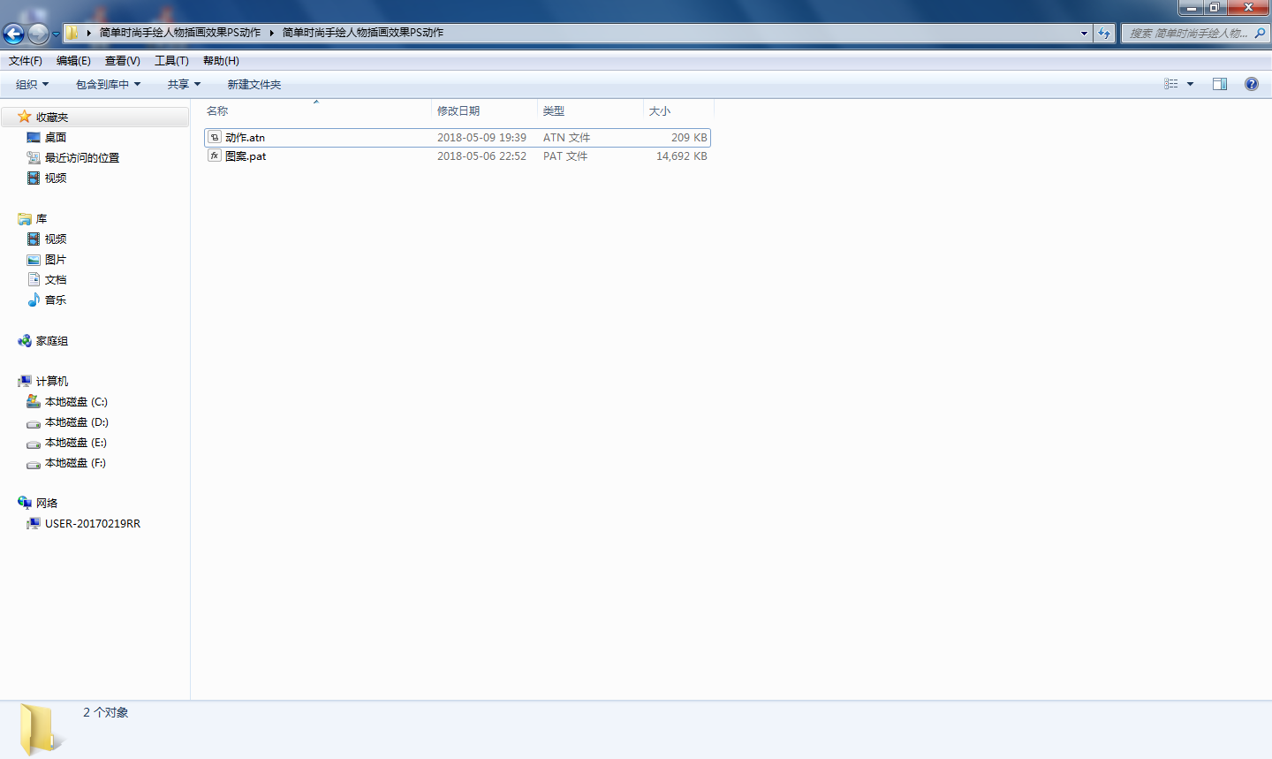
Task: Click the date 2018-05-09 19:39
Action: click(481, 138)
